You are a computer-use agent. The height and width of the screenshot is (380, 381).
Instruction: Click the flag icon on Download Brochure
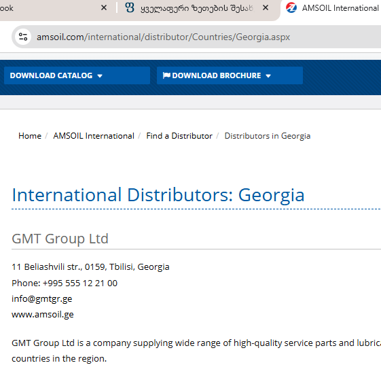pos(166,75)
